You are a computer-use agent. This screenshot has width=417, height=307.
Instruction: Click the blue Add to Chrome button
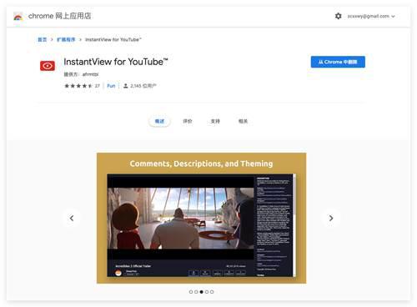pyautogui.click(x=338, y=62)
